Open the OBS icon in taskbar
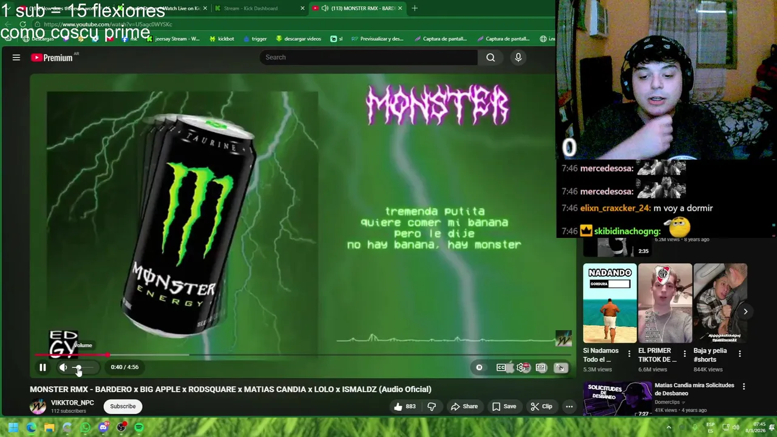The height and width of the screenshot is (437, 777). (x=121, y=428)
